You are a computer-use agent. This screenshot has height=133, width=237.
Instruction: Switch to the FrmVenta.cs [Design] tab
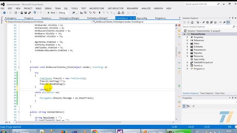pos(97,18)
